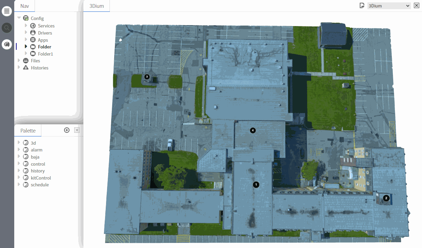The image size is (422, 248).
Task: Click the Histories icon in Nav tree
Action: tap(26, 68)
